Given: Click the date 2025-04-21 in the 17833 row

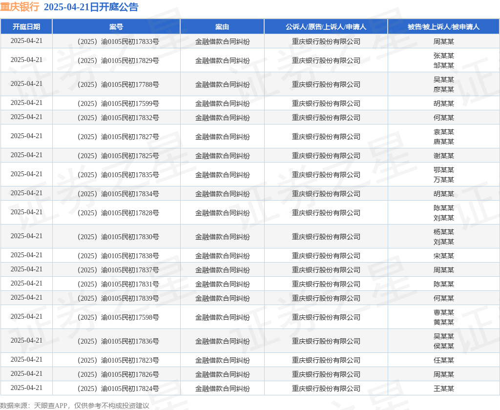Looking at the screenshot, I should click(26, 41).
